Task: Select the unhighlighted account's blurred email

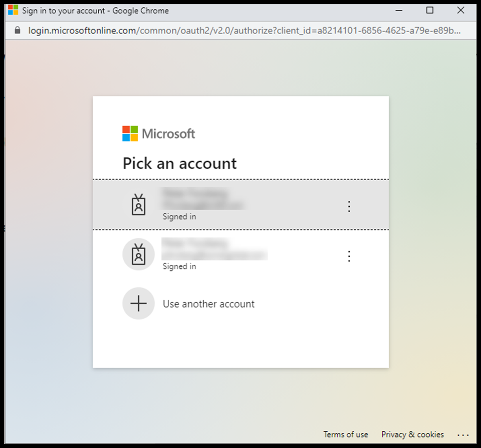Action: pos(215,255)
